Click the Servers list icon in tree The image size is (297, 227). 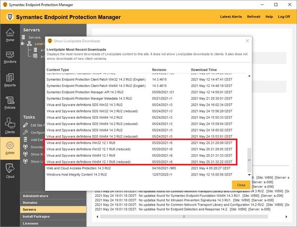click(23, 37)
